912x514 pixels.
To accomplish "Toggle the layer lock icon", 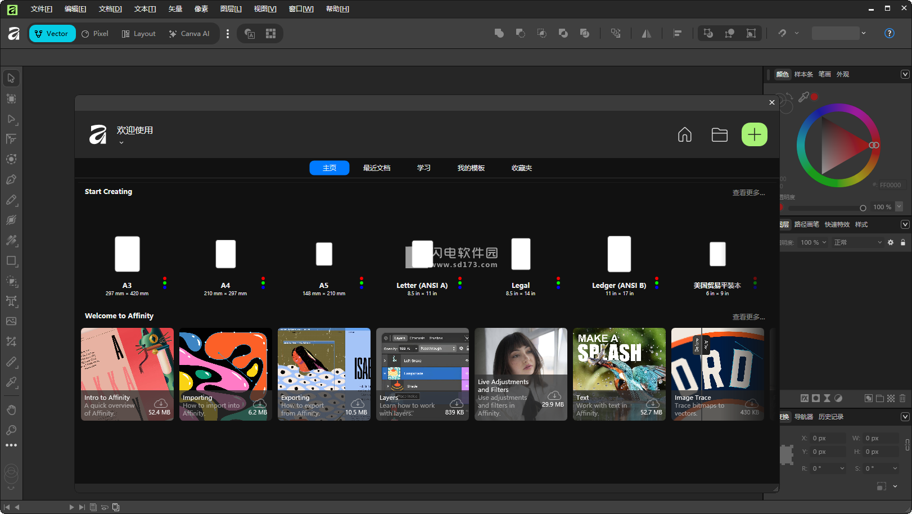I will click(903, 242).
